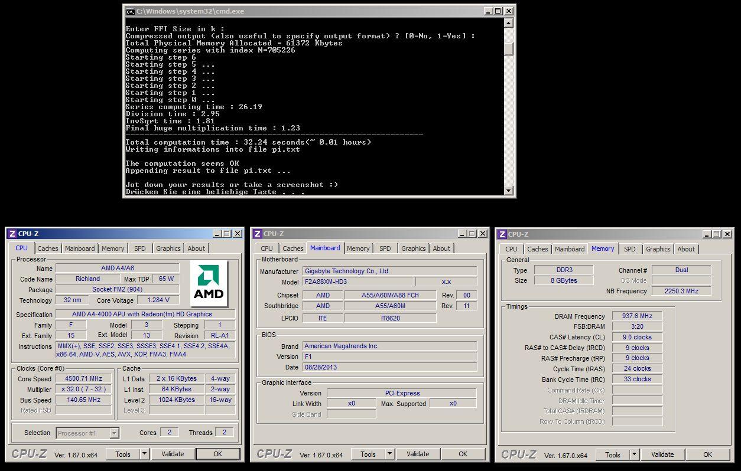The height and width of the screenshot is (471, 741).
Task: Click the CPU-Z icon in Mainboard window title
Action: pyautogui.click(x=257, y=234)
